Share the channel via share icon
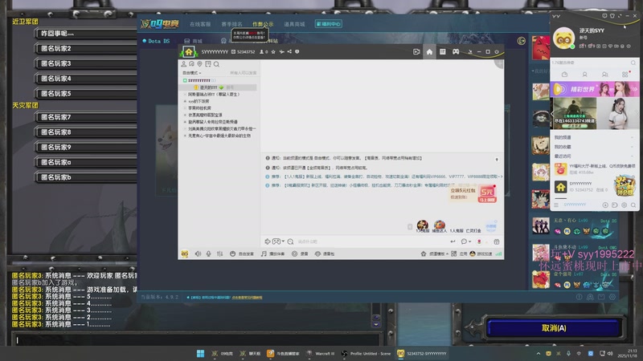This screenshot has width=643, height=361. pos(289,51)
